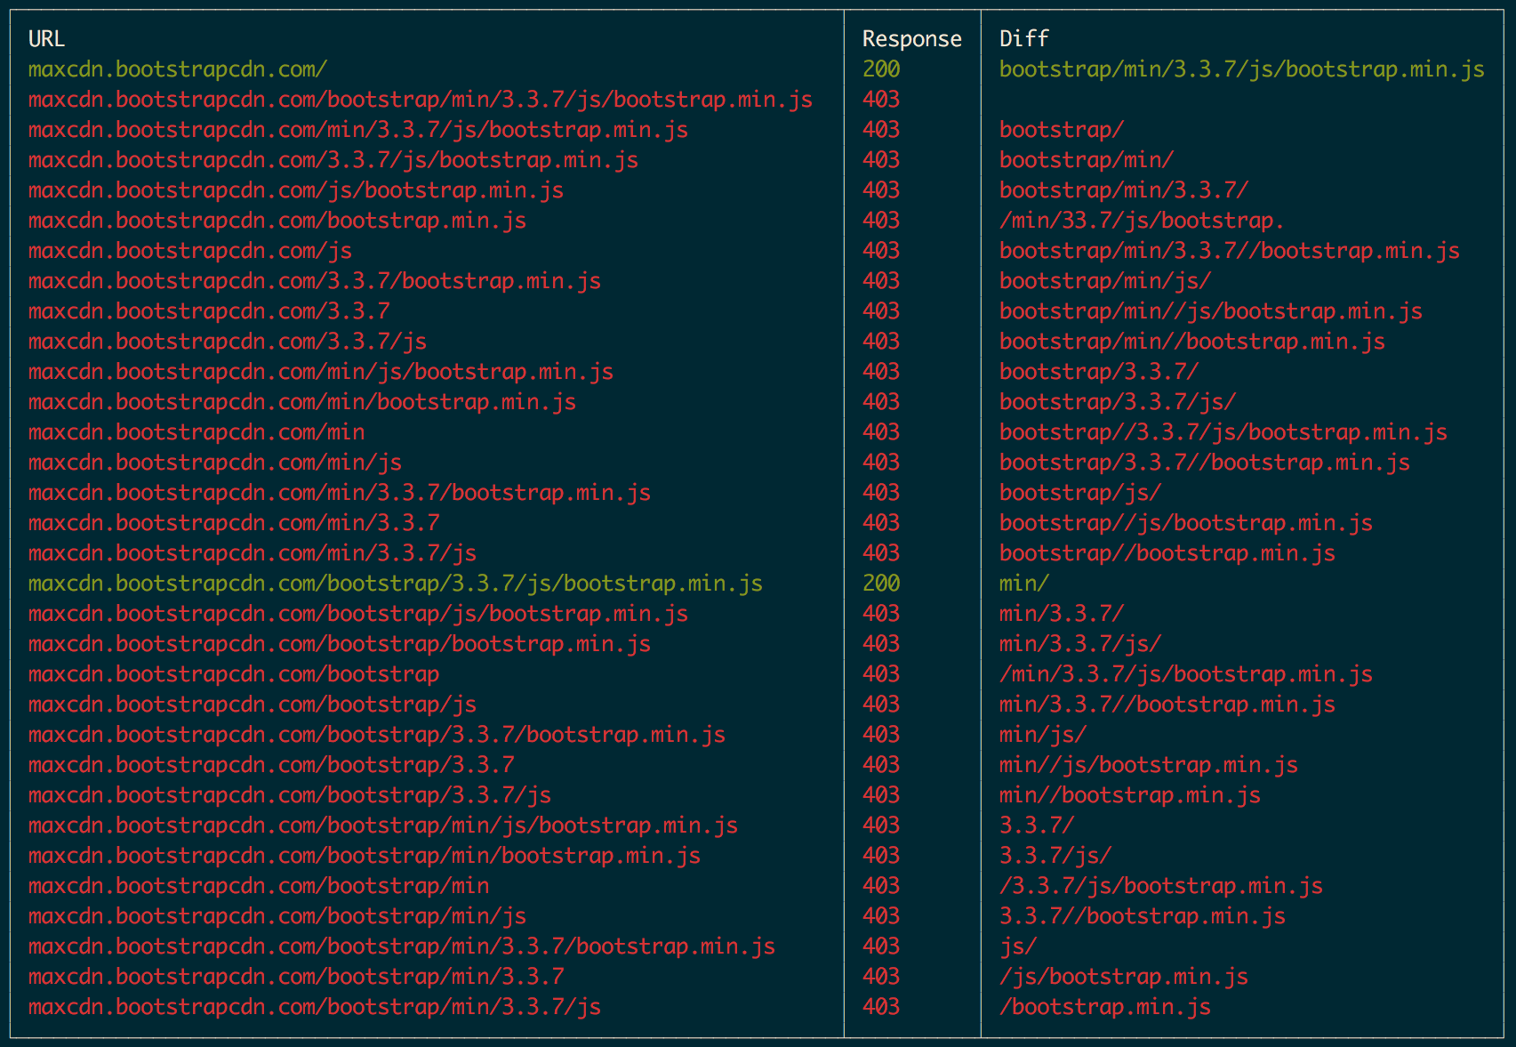Select URL maxcdn.bootstrapcdn.com/bootstrap/3.3.7/js
Image resolution: width=1516 pixels, height=1047 pixels.
tap(290, 795)
